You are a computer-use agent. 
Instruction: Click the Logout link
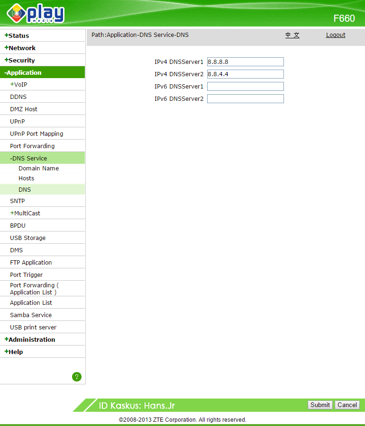point(336,35)
